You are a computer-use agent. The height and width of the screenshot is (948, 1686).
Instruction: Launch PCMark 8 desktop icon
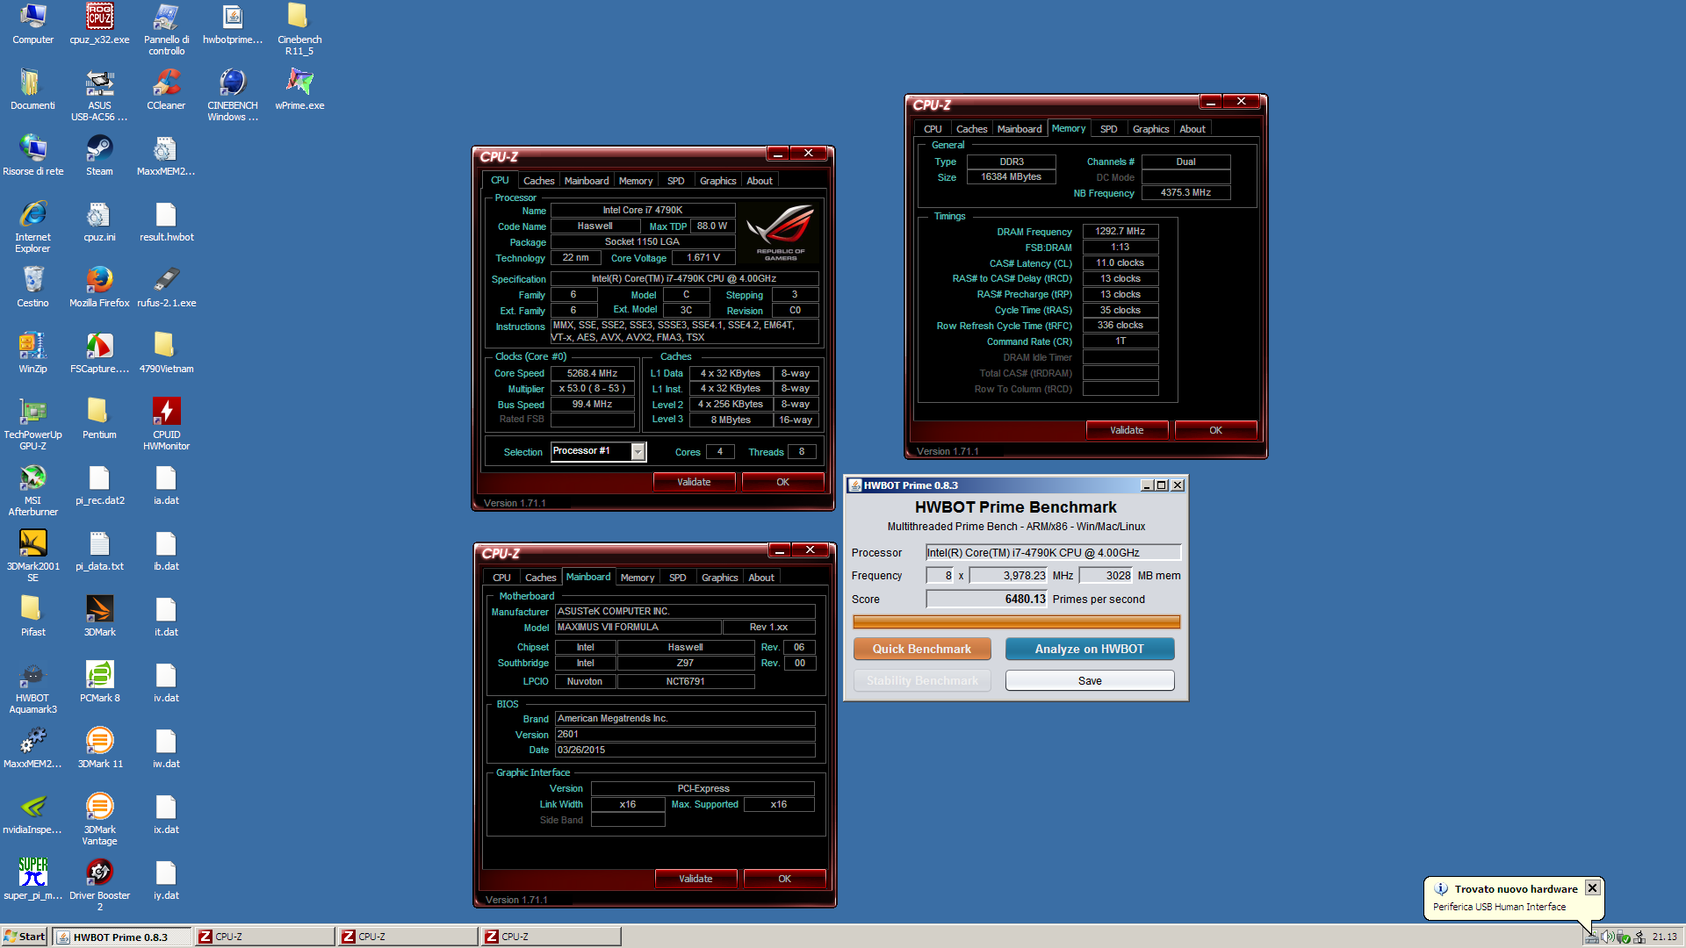[x=99, y=682]
